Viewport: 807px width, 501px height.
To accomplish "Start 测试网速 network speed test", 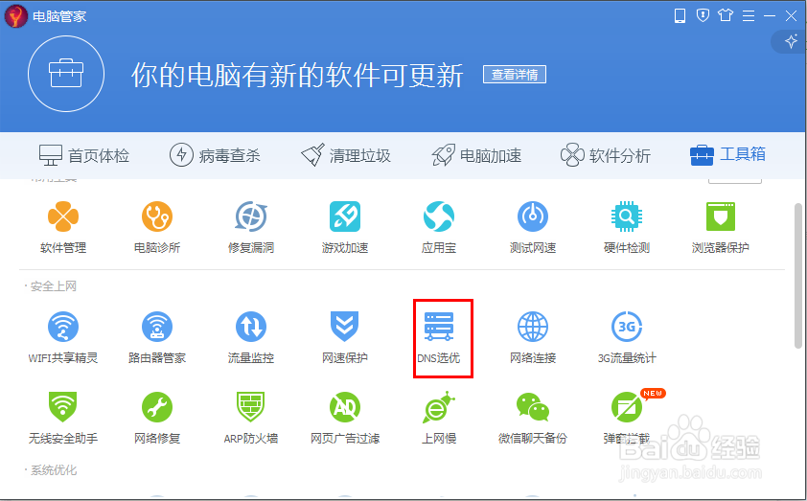I will coord(533,227).
